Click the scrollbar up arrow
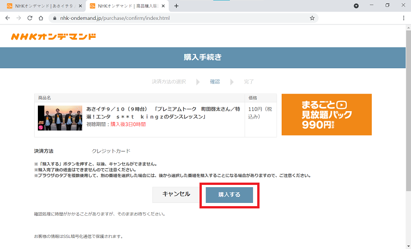The image size is (411, 249). pos(408,28)
